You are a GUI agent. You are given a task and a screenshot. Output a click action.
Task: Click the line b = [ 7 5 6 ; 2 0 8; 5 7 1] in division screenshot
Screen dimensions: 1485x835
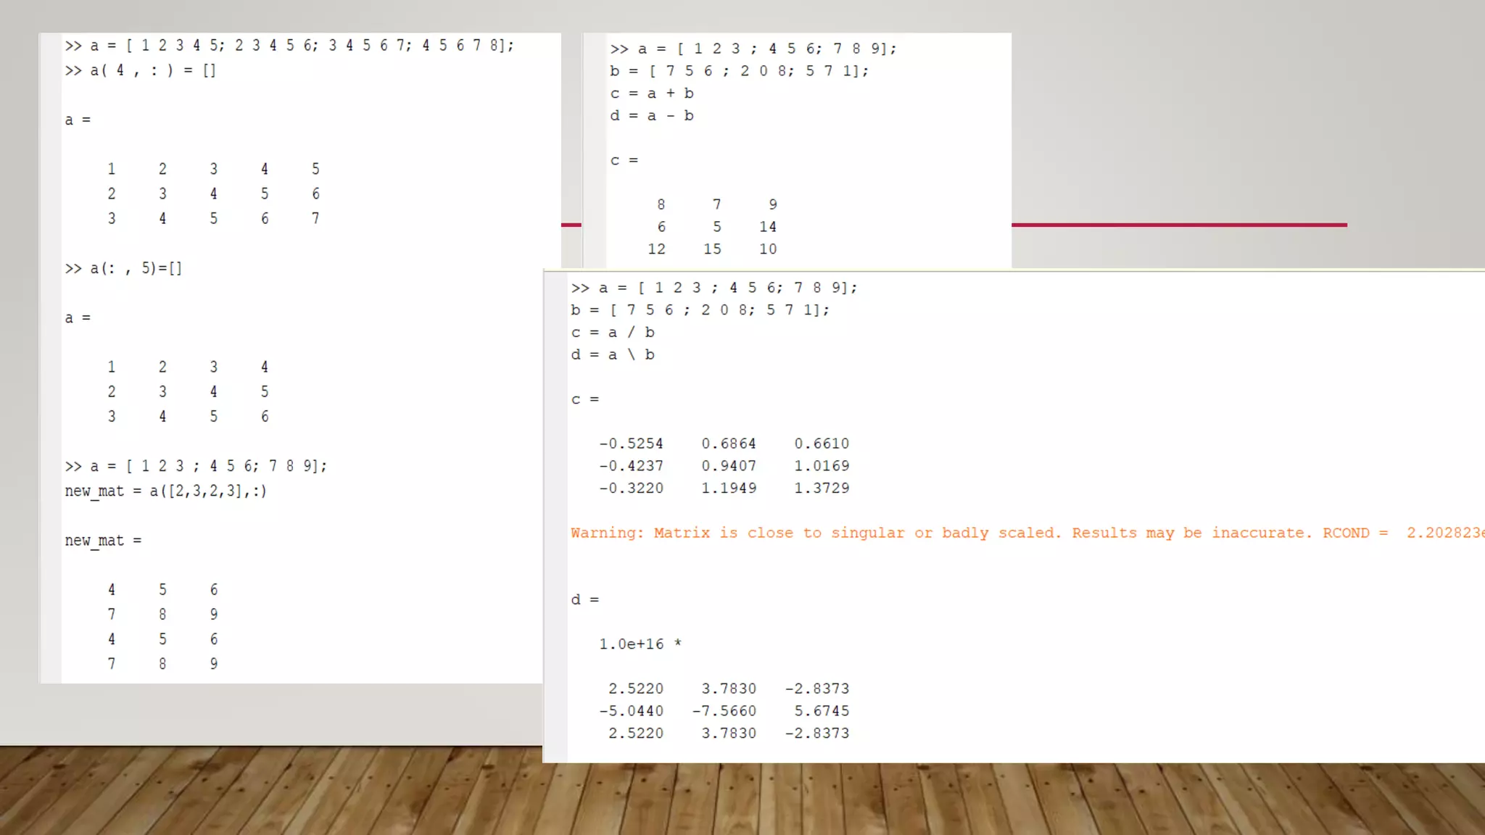(699, 310)
